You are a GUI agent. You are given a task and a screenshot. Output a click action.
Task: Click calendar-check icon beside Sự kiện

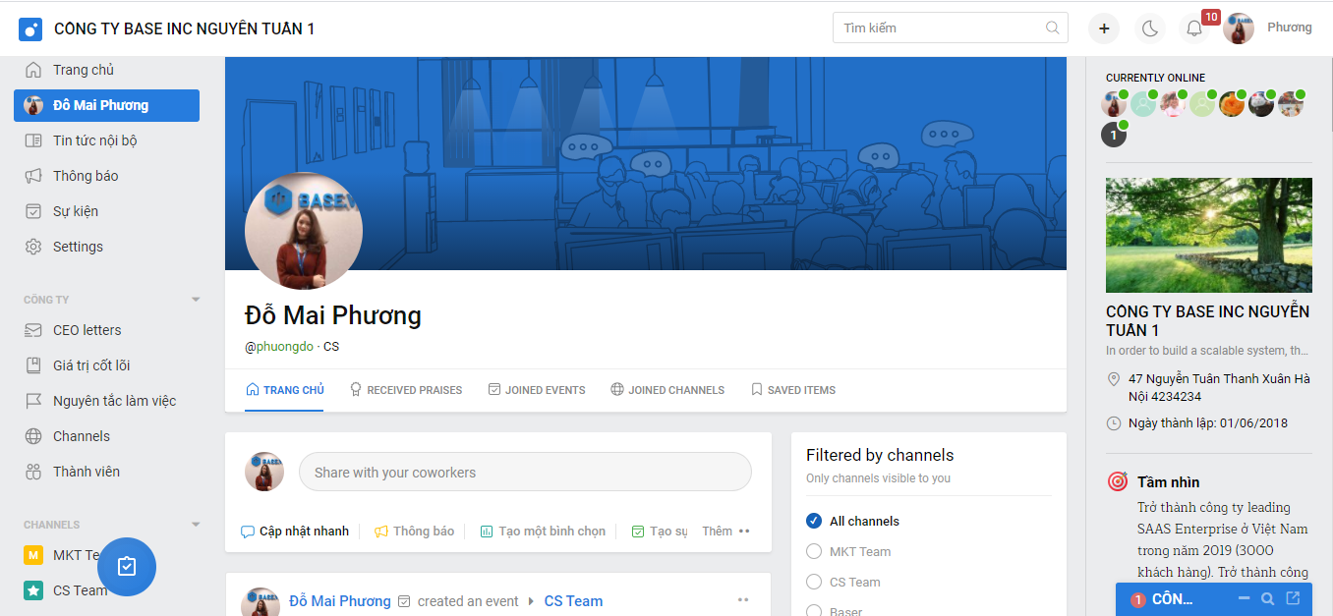33,211
